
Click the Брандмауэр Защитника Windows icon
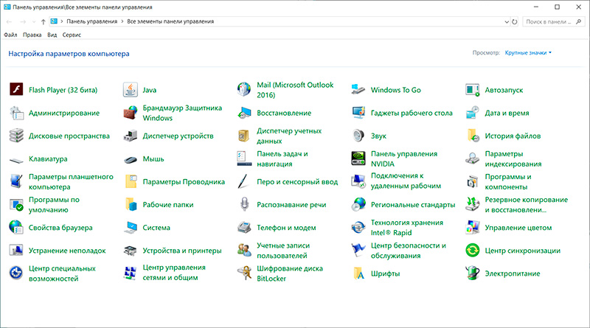pos(131,113)
